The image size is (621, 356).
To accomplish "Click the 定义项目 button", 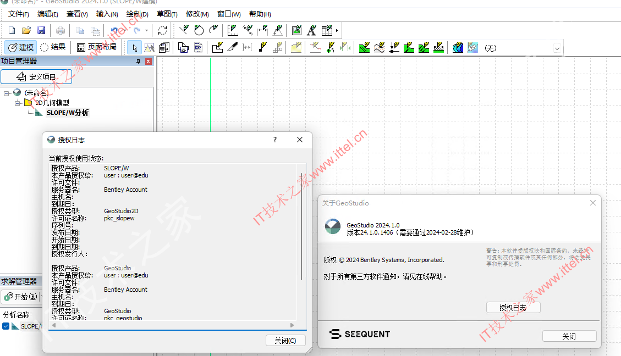I will coord(36,77).
